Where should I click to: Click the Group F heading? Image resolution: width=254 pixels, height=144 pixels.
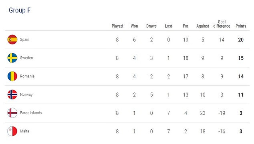coord(20,10)
